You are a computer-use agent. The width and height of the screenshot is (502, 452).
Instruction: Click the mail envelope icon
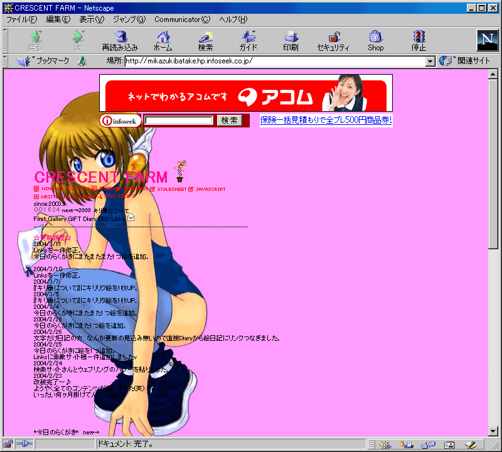131,217
